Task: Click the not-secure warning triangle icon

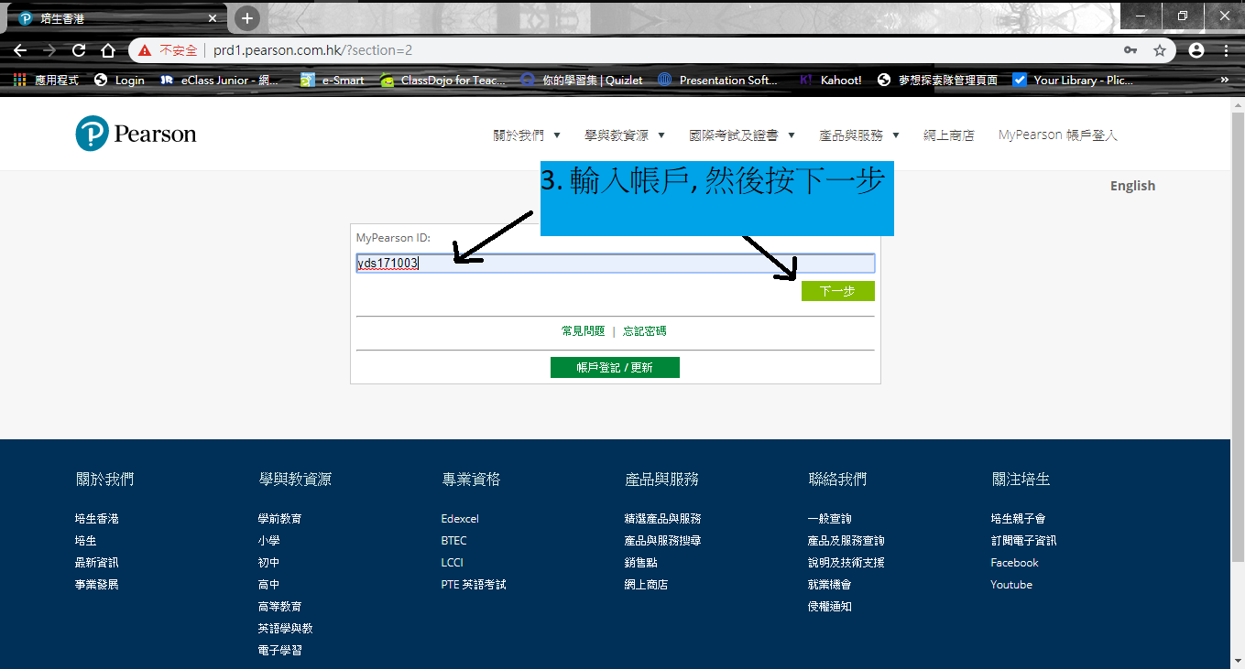Action: point(146,50)
